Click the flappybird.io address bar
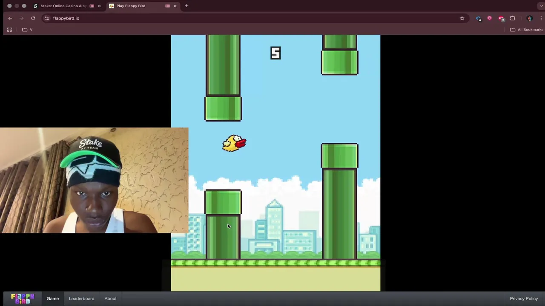 point(255,18)
